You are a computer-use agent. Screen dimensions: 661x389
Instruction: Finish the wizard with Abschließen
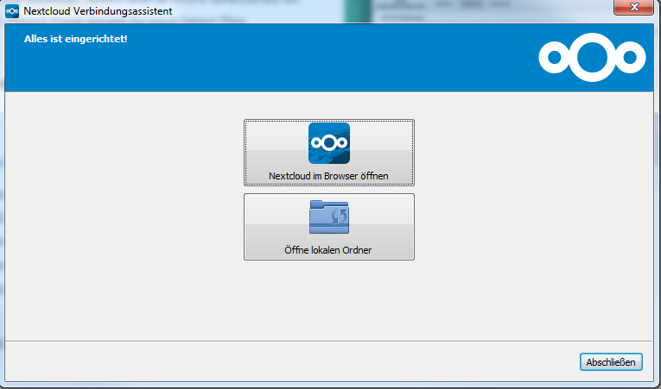pyautogui.click(x=611, y=362)
